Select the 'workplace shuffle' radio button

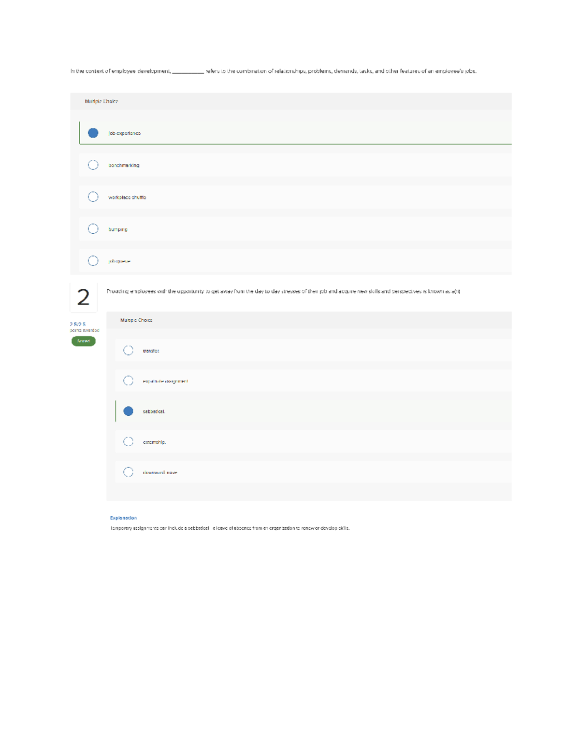tap(93, 197)
